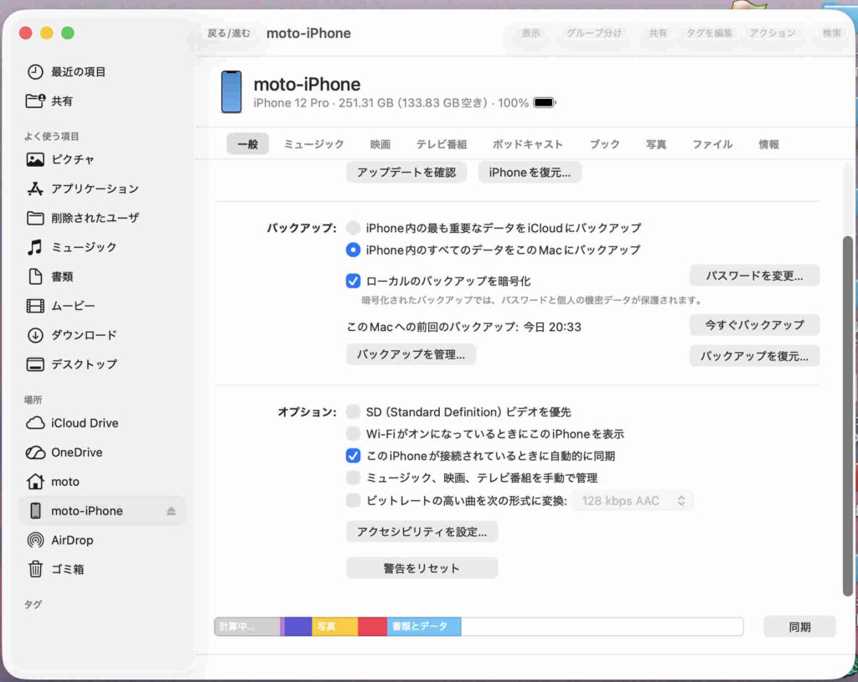Open AirDrop from the sidebar icon

click(x=35, y=540)
